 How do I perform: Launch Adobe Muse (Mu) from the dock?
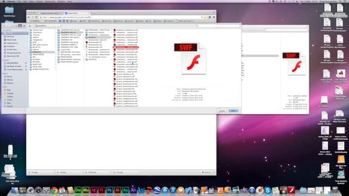[86, 191]
